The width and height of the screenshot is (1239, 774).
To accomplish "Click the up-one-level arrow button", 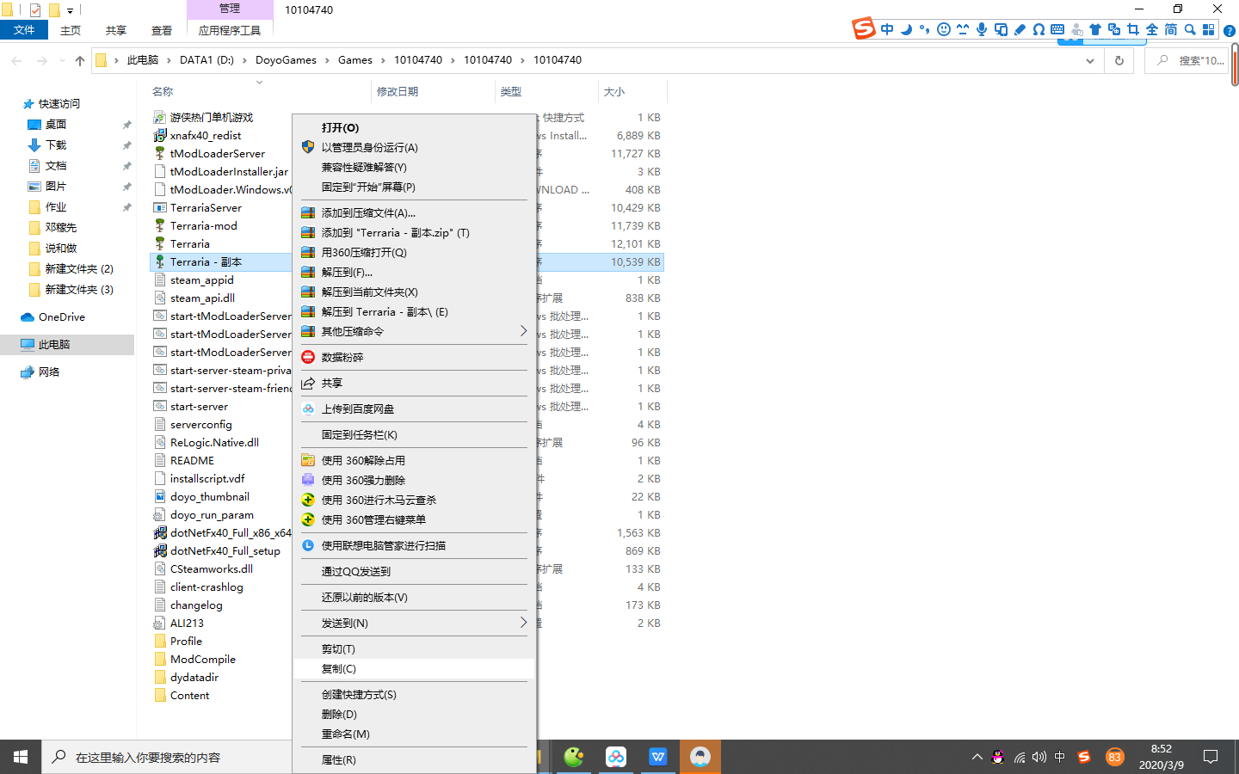I will (x=80, y=60).
